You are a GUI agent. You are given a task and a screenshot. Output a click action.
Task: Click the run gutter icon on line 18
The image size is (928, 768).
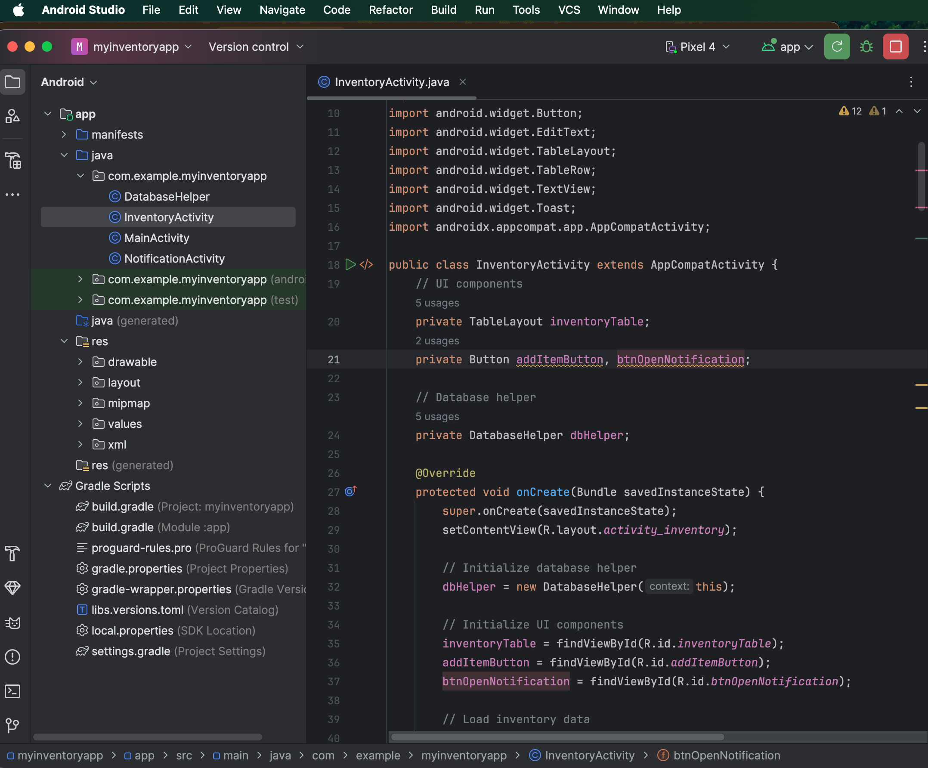[350, 265]
